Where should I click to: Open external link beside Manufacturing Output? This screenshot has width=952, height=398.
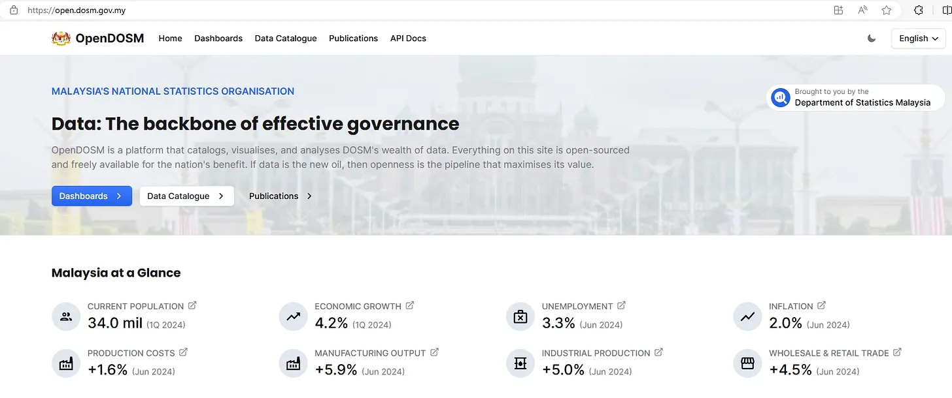click(435, 352)
